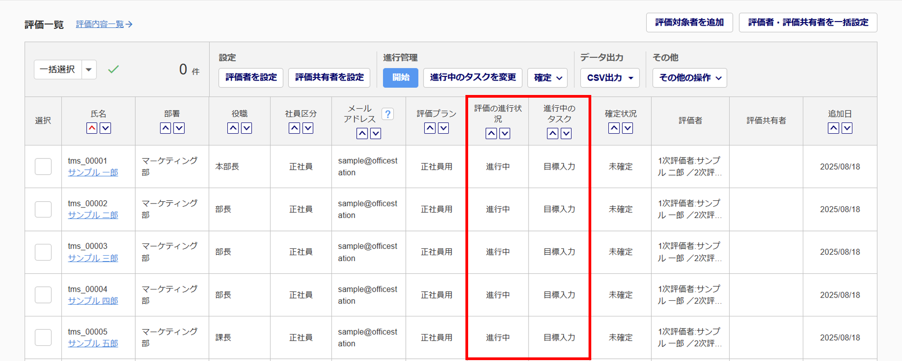
Task: Click 評価共有者 column header
Action: [766, 121]
